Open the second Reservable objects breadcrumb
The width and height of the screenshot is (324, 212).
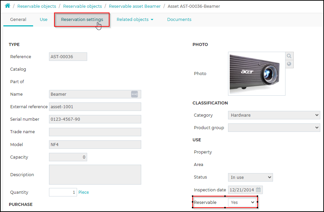point(82,6)
